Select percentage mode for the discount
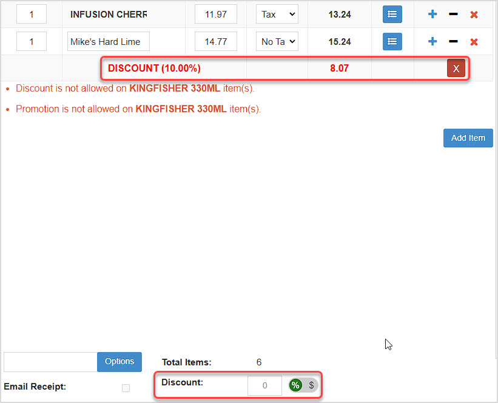 (x=295, y=385)
